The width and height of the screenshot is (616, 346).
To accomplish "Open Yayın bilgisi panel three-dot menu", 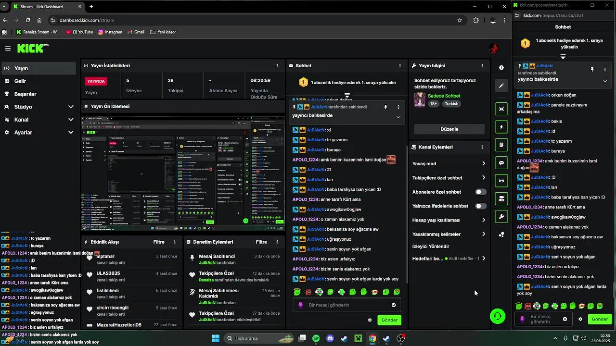I will pos(482,65).
